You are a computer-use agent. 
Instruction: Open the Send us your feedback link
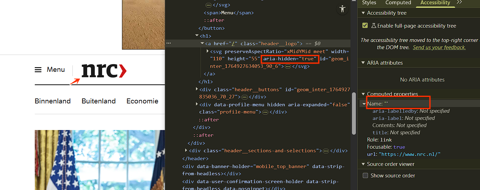(439, 47)
